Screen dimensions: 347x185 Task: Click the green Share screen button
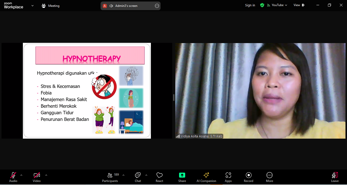pyautogui.click(x=182, y=177)
